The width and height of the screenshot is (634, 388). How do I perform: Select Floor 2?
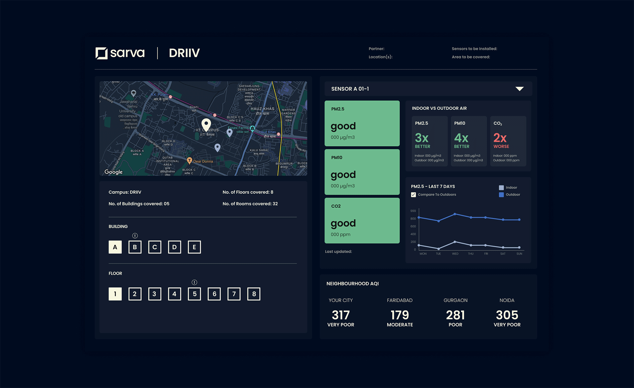135,294
